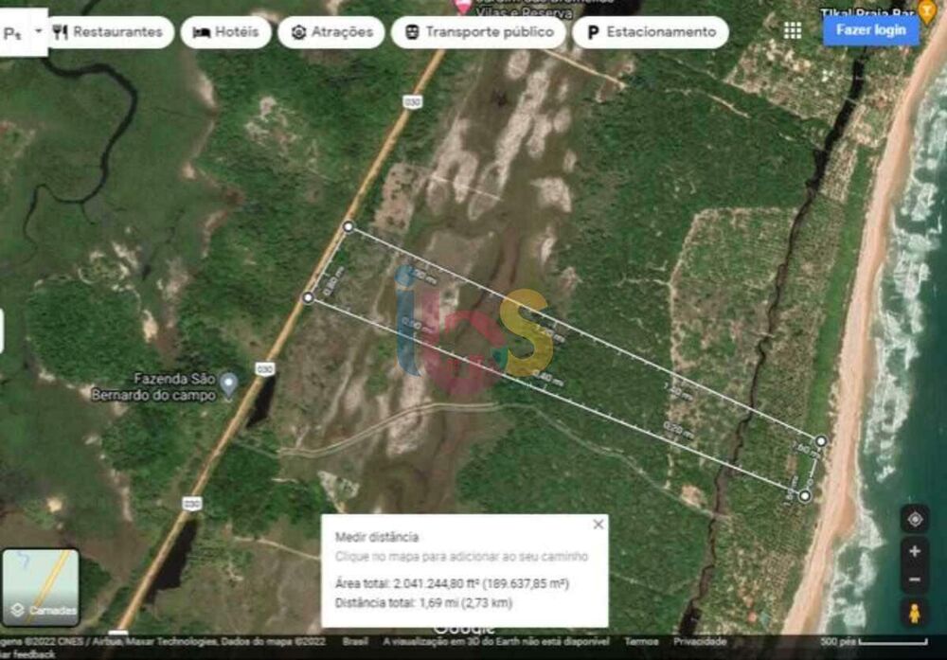
Task: Click the Fazer login button
Action: point(870,30)
